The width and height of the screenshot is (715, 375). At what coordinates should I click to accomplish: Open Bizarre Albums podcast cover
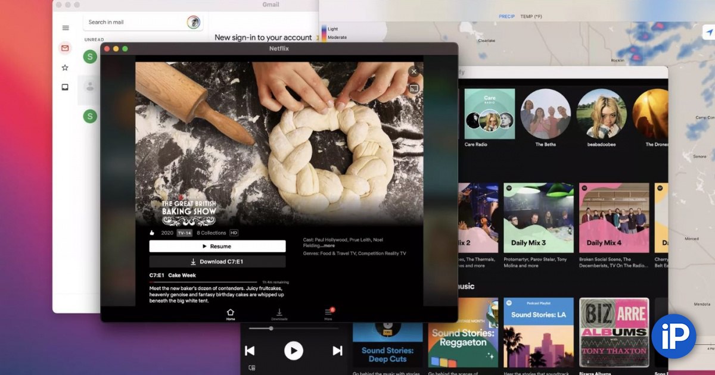pos(614,333)
